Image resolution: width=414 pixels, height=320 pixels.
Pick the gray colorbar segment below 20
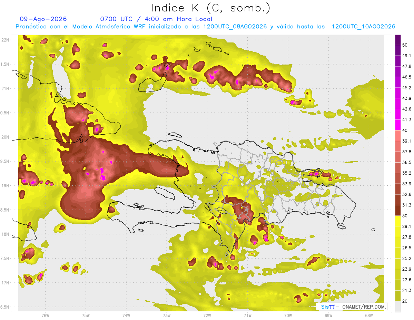coord(398,307)
